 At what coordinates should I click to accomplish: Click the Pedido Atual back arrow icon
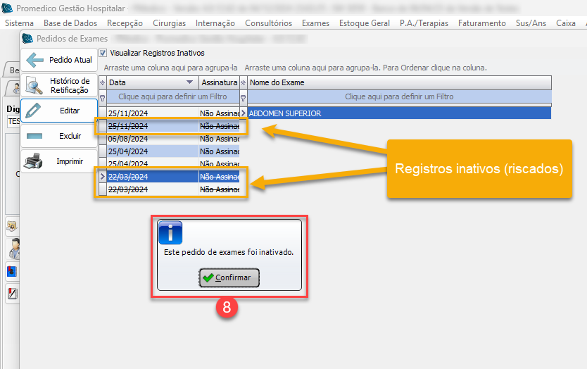click(34, 61)
